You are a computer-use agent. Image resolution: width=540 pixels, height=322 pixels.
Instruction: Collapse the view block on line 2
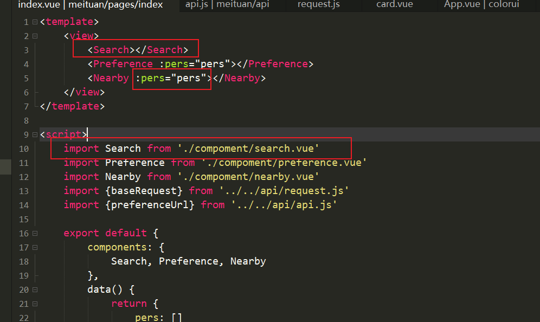coord(35,36)
